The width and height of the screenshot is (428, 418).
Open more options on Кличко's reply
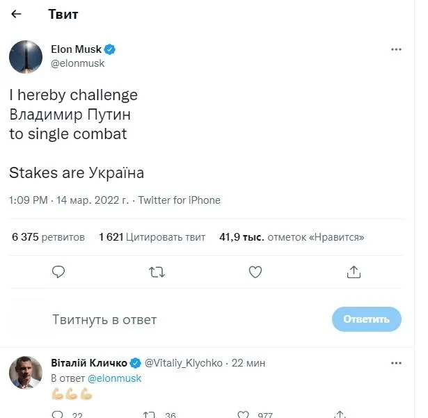click(x=396, y=363)
